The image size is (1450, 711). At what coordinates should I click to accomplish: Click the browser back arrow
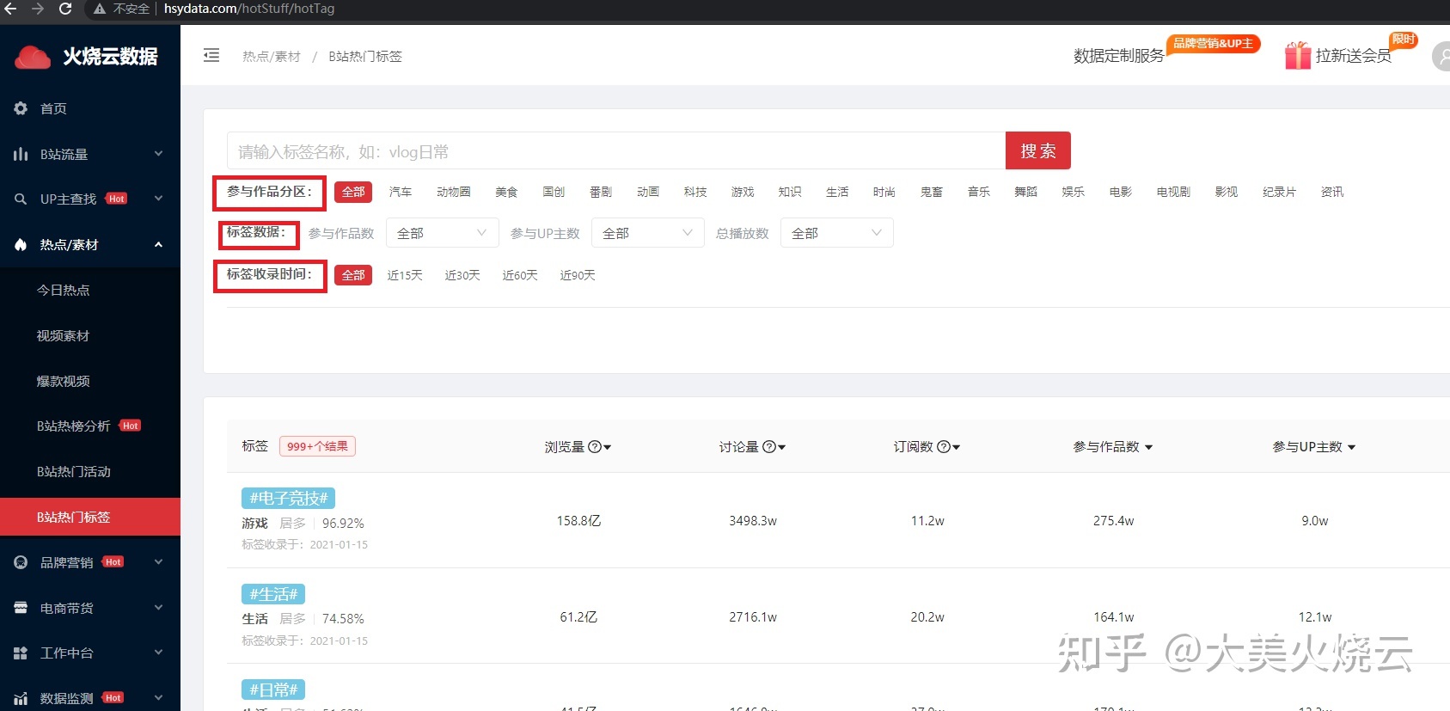pyautogui.click(x=10, y=9)
